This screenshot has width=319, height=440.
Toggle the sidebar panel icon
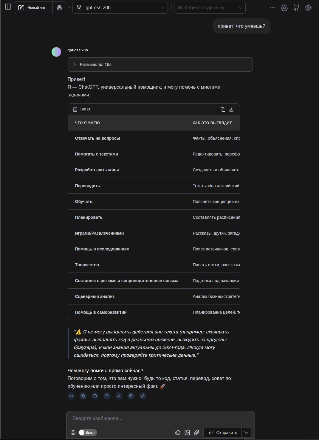pos(8,7)
